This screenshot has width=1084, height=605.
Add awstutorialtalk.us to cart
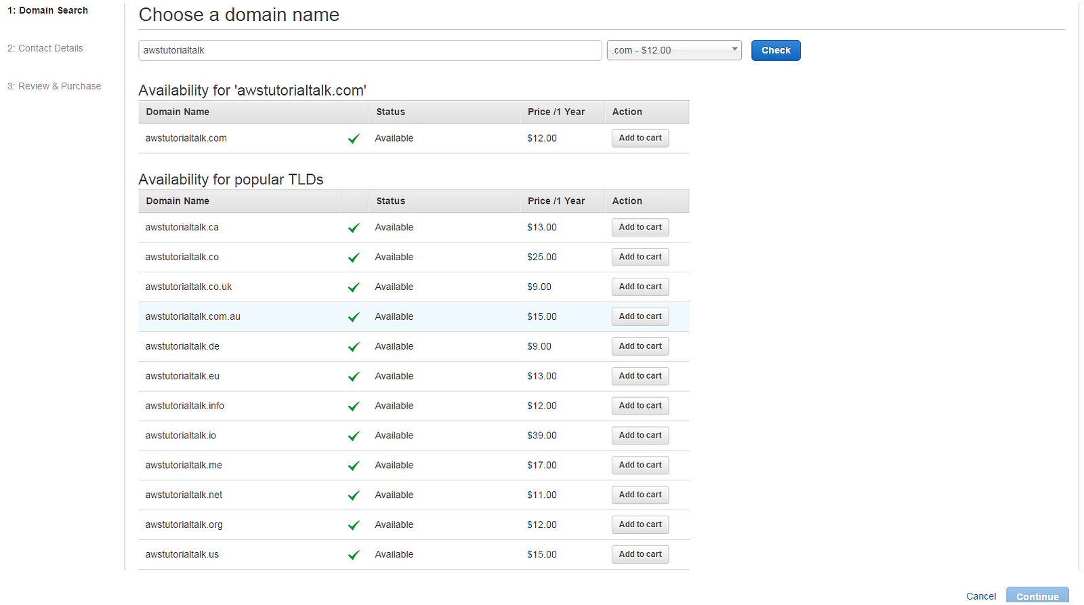tap(640, 554)
